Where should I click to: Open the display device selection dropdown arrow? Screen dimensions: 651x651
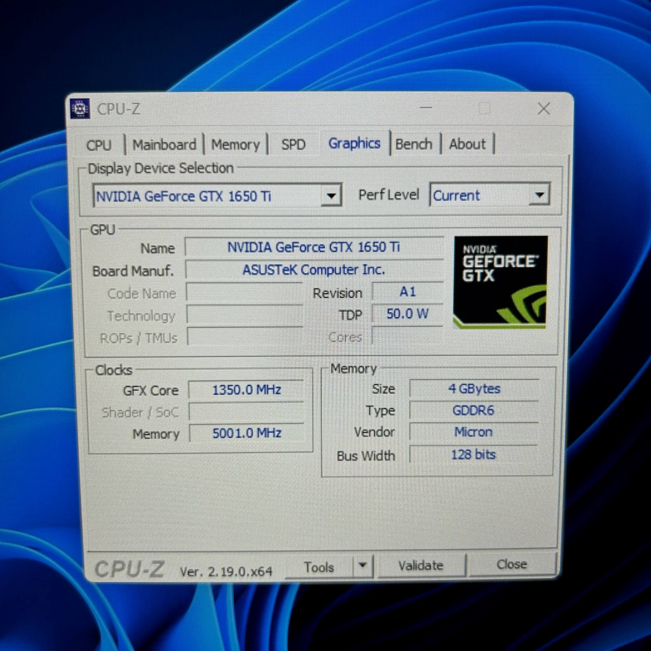(331, 195)
